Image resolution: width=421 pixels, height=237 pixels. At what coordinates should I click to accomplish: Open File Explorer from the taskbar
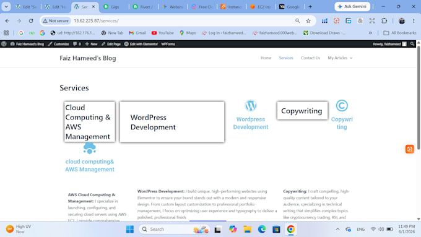pyautogui.click(x=247, y=229)
